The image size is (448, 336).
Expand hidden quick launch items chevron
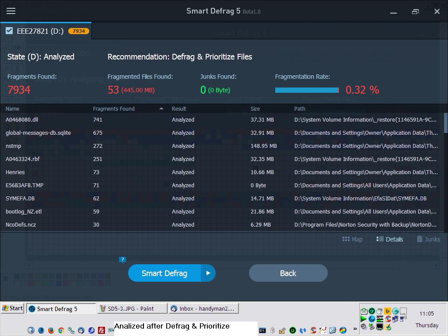[x=355, y=329]
